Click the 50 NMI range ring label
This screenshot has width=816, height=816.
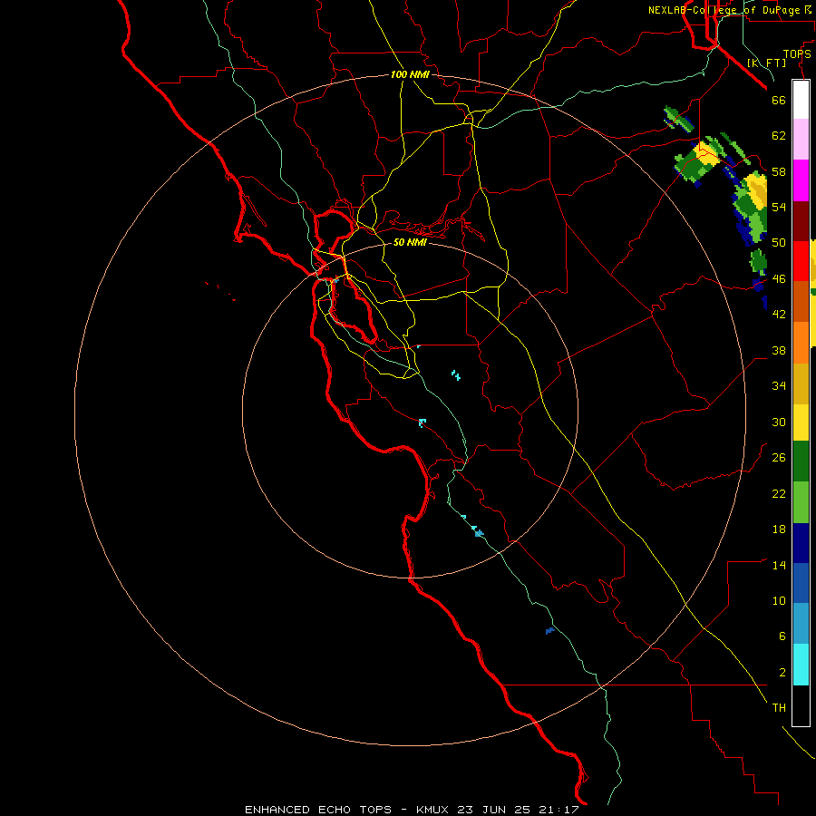click(x=410, y=242)
